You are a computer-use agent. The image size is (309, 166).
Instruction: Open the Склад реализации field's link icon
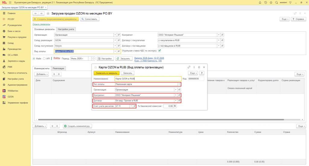click(x=119, y=40)
